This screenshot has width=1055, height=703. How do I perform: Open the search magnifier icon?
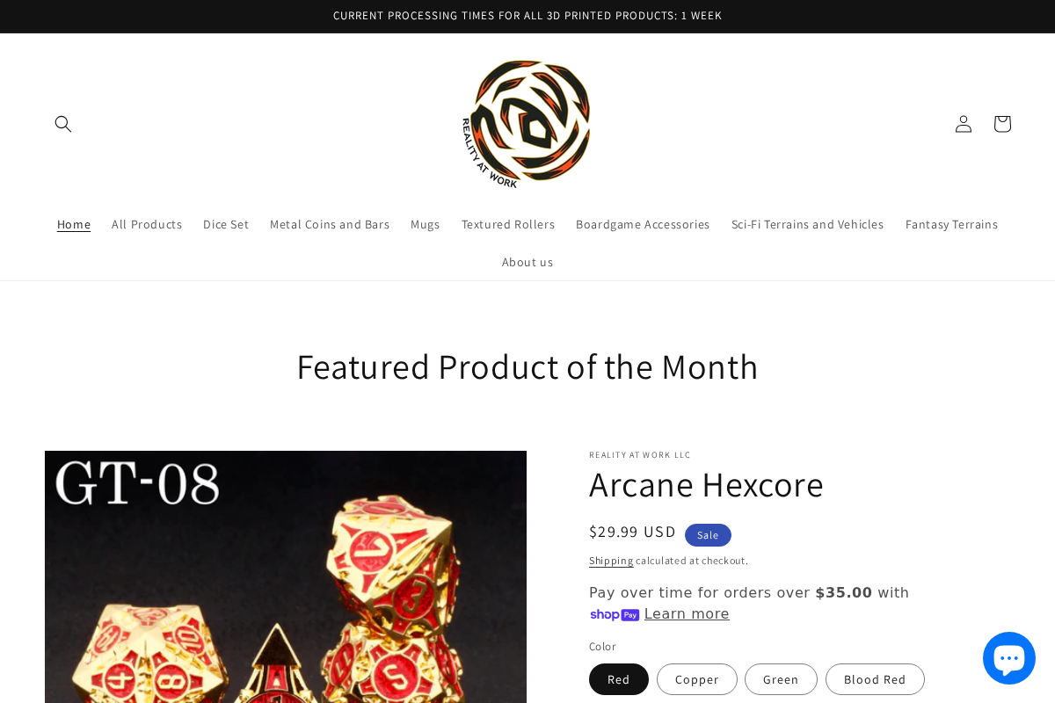click(63, 124)
